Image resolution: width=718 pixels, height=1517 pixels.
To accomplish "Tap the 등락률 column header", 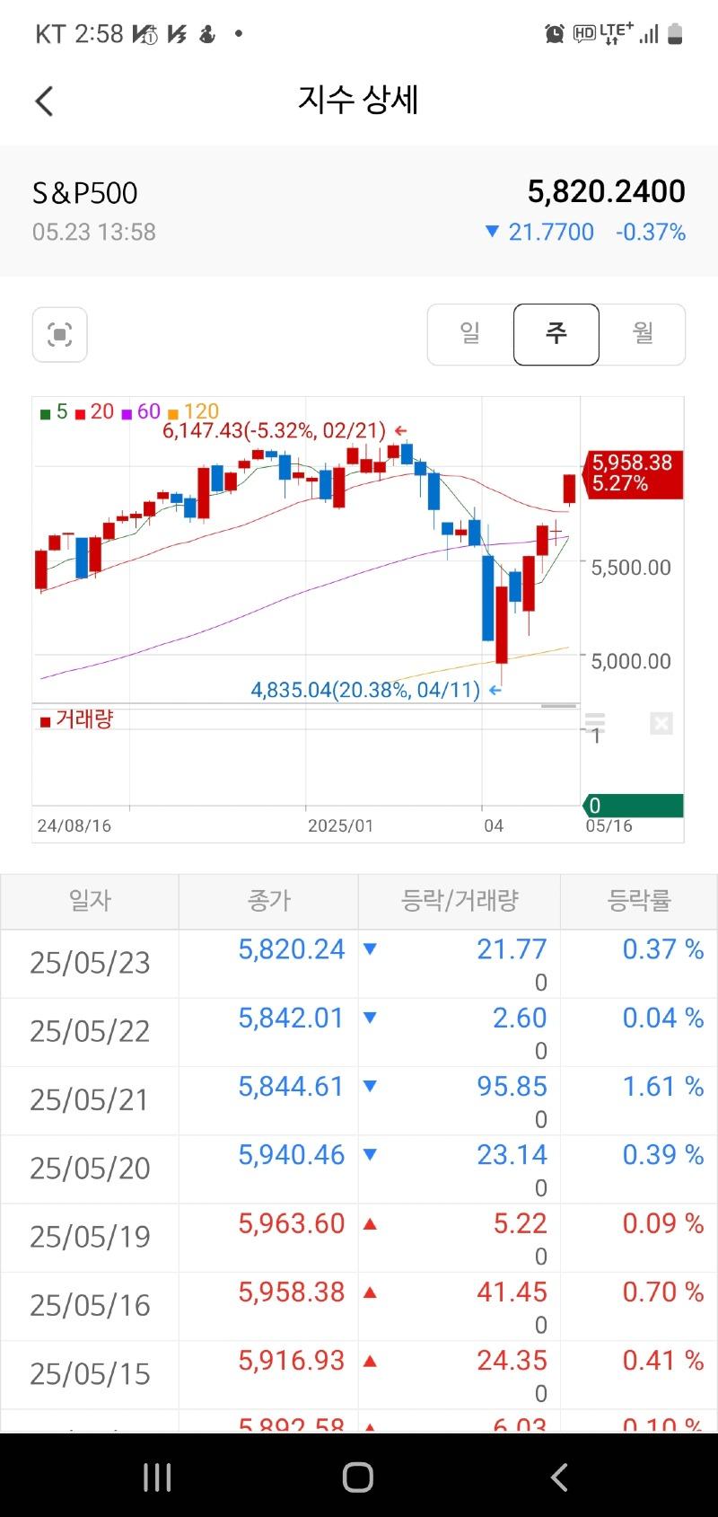I will 639,901.
